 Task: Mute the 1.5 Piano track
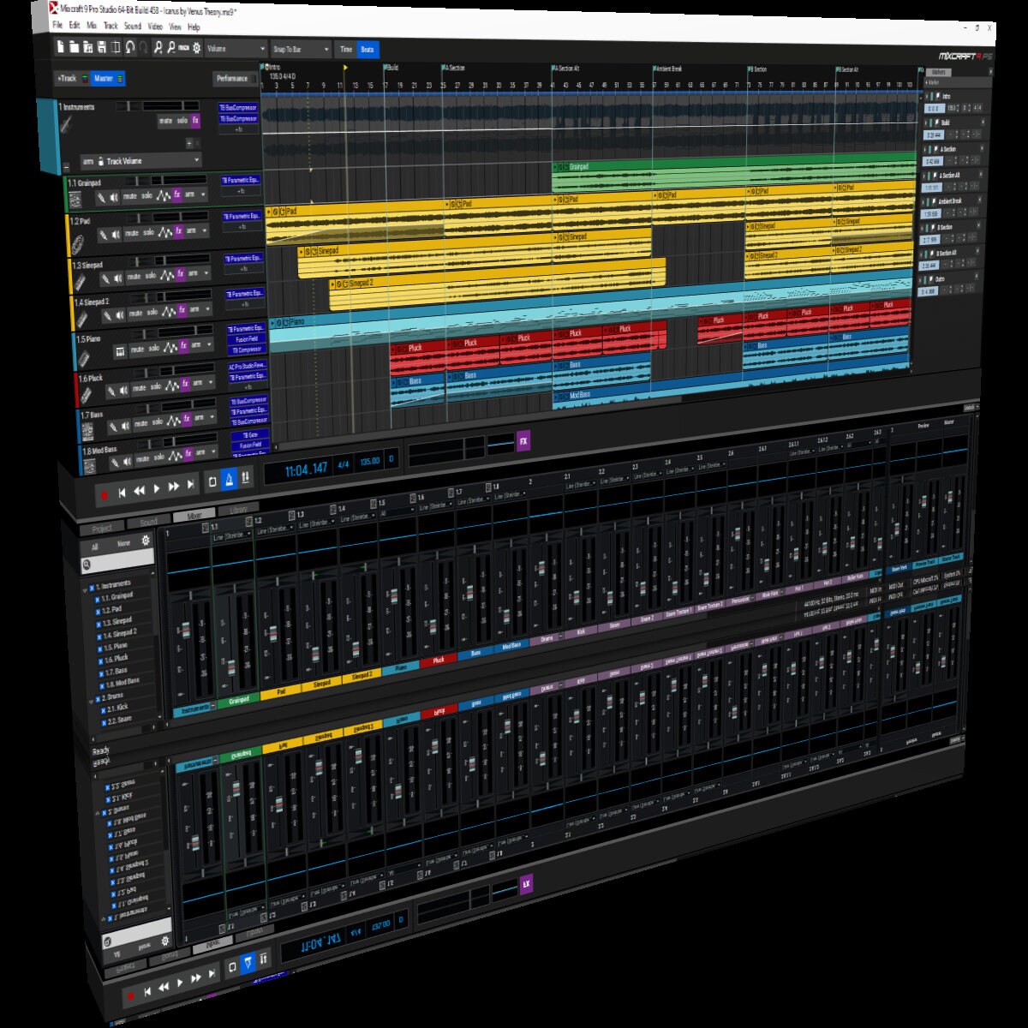138,349
